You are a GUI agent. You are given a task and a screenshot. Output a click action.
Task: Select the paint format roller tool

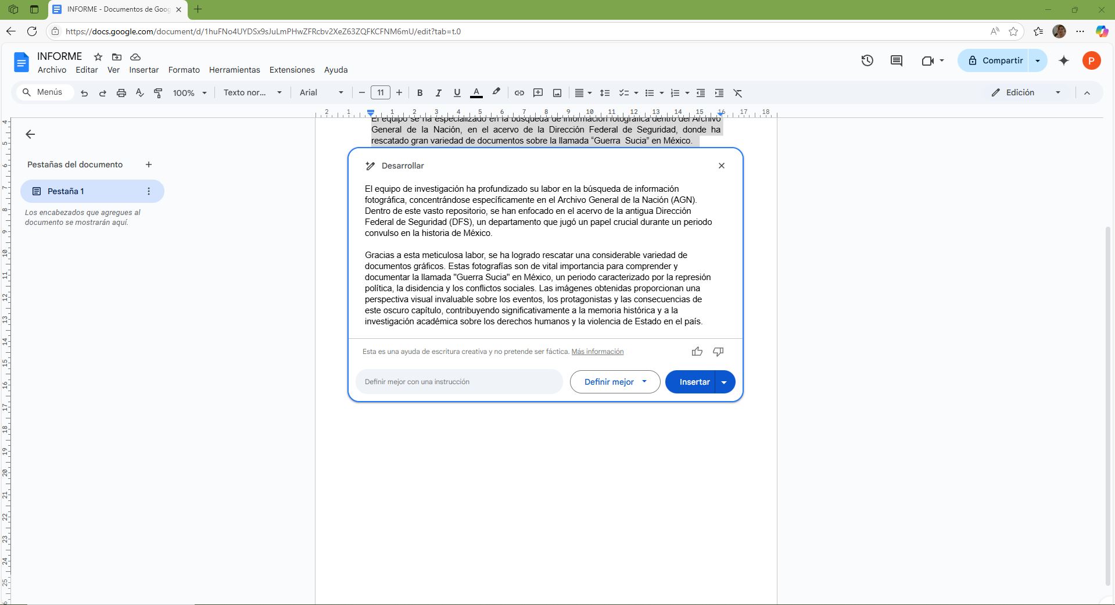point(158,93)
